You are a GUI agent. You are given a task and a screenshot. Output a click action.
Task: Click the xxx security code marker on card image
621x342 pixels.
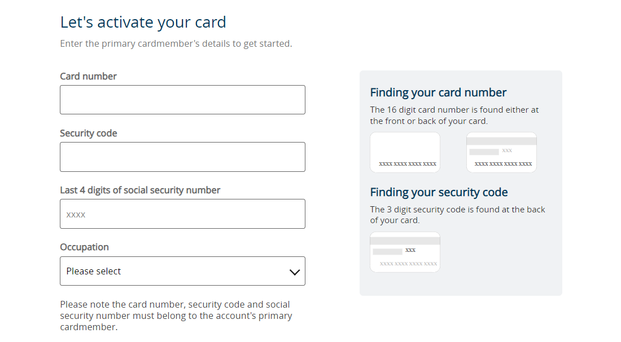point(507,150)
